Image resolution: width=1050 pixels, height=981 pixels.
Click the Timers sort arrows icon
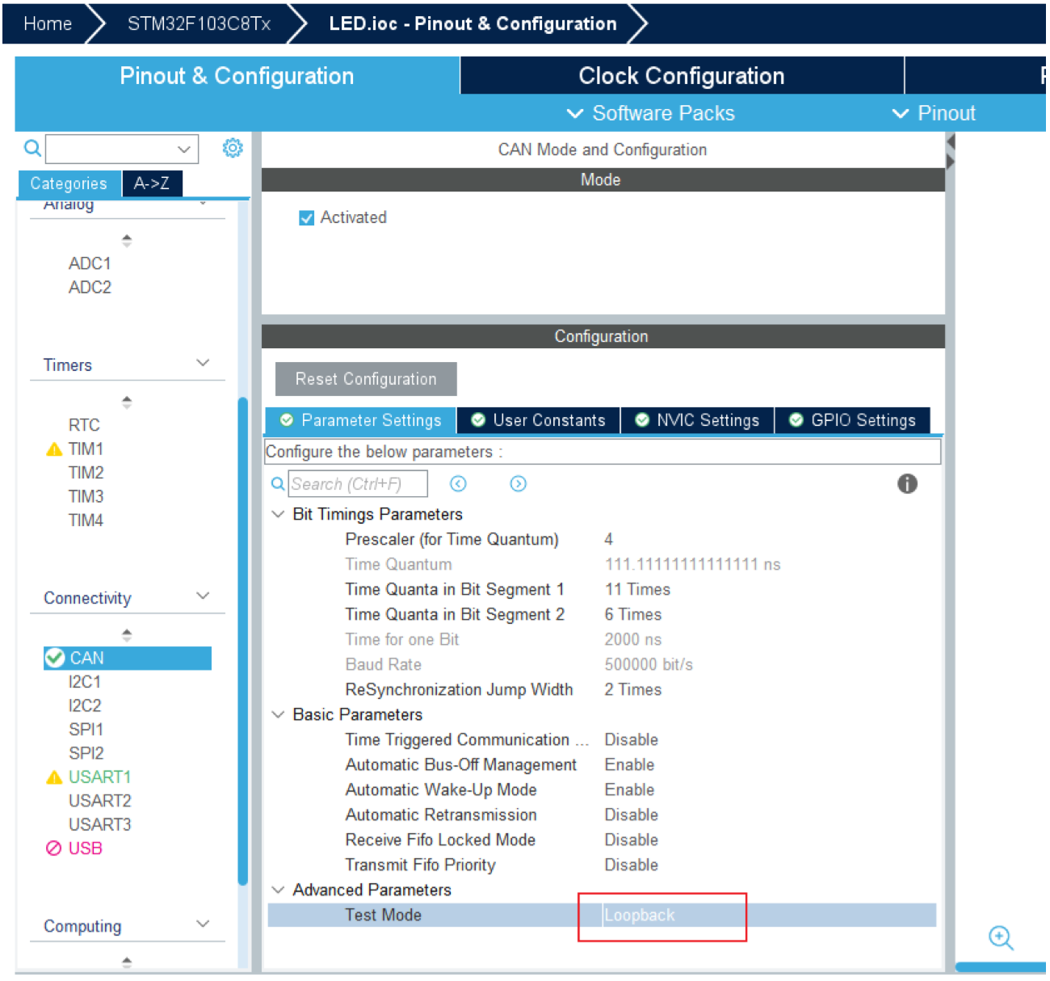point(127,402)
